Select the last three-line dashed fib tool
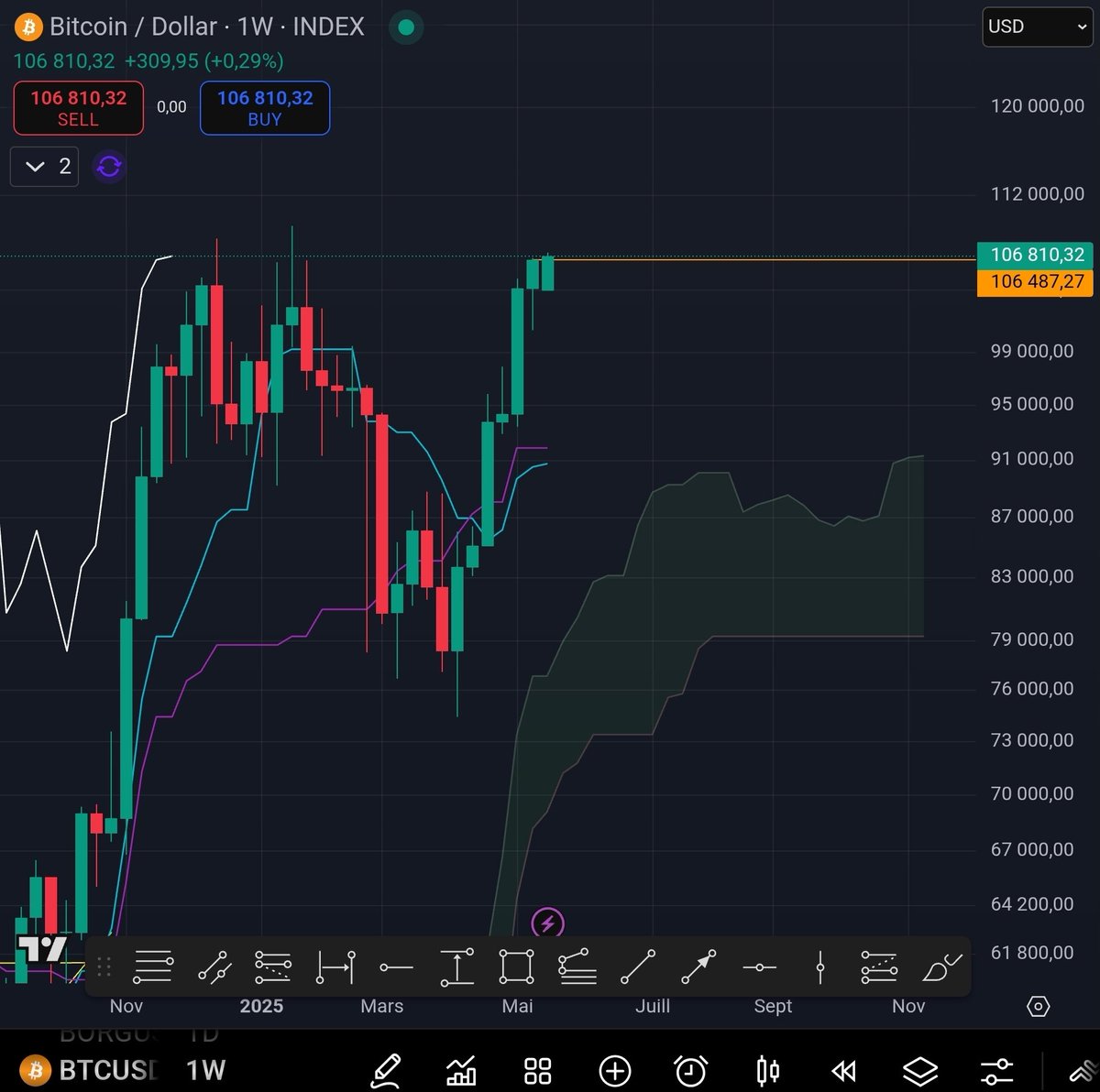 pos(879,966)
